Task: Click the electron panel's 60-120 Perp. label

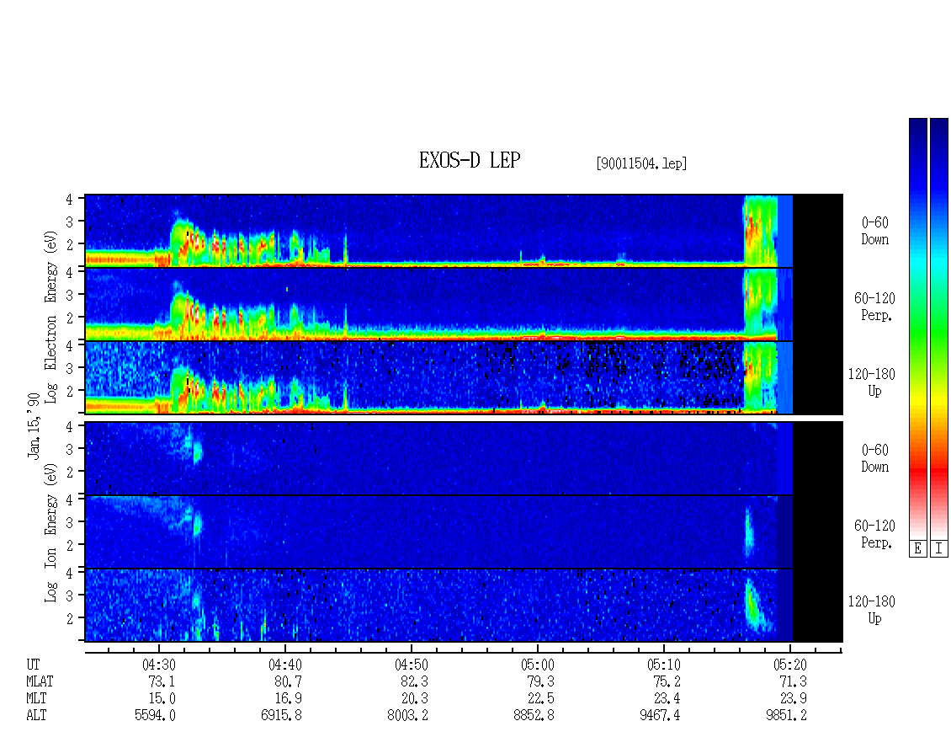Action: 874,307
